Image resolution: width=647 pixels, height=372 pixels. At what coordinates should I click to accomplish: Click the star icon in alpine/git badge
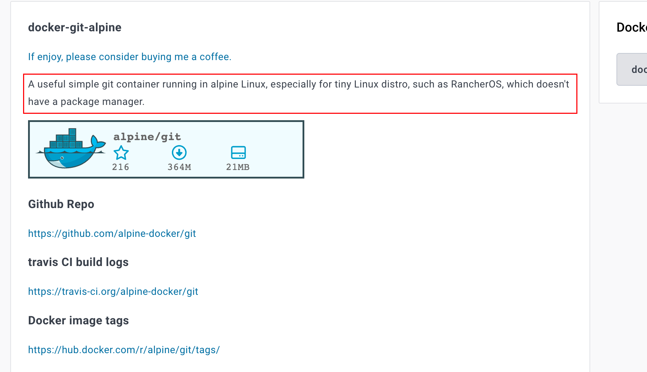click(x=121, y=153)
